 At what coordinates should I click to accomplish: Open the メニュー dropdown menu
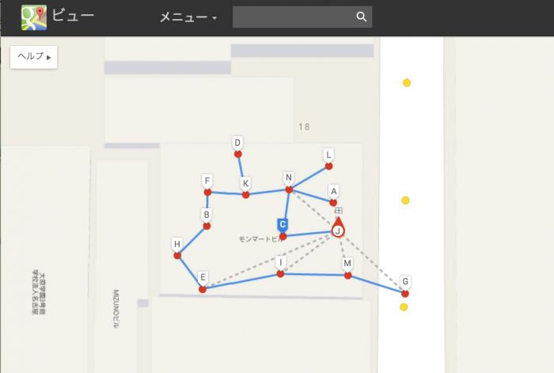click(188, 17)
